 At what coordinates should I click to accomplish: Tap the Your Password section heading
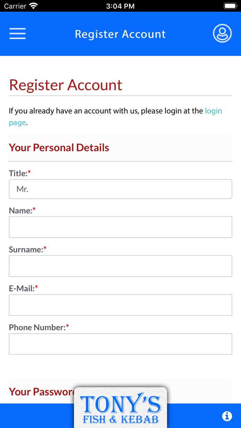pyautogui.click(x=41, y=392)
